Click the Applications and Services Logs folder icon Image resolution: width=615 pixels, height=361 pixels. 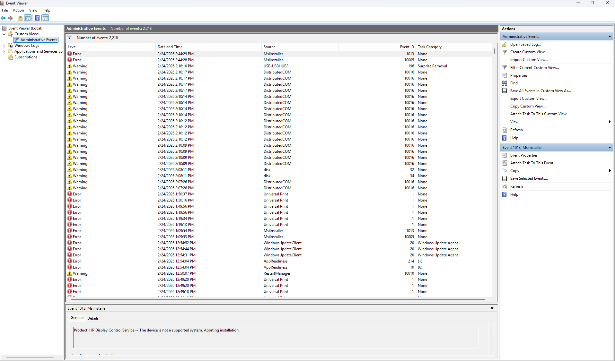(10, 51)
